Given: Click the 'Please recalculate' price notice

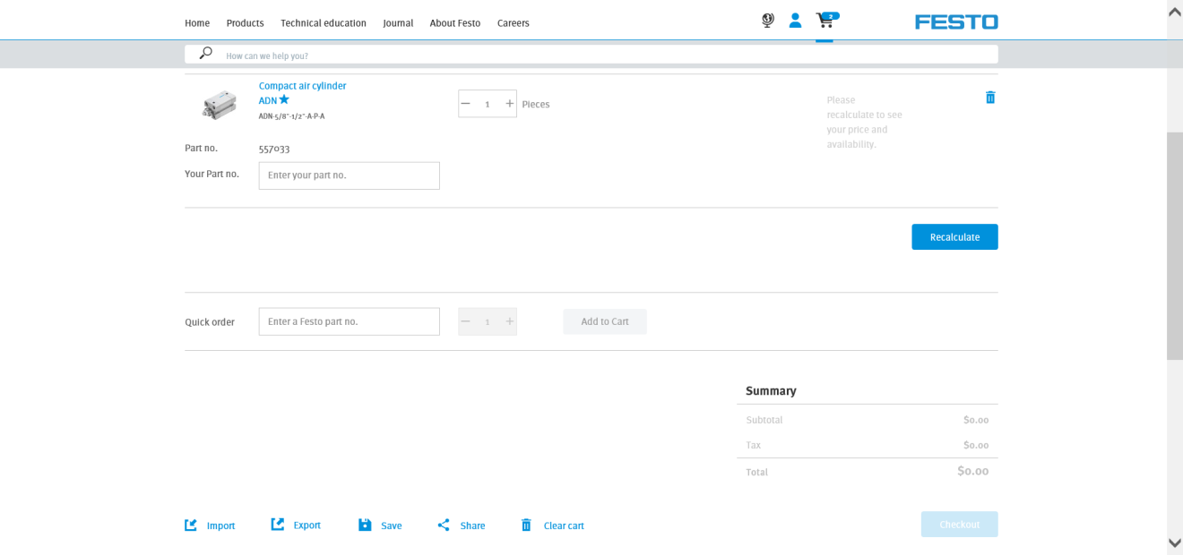Looking at the screenshot, I should [x=865, y=122].
